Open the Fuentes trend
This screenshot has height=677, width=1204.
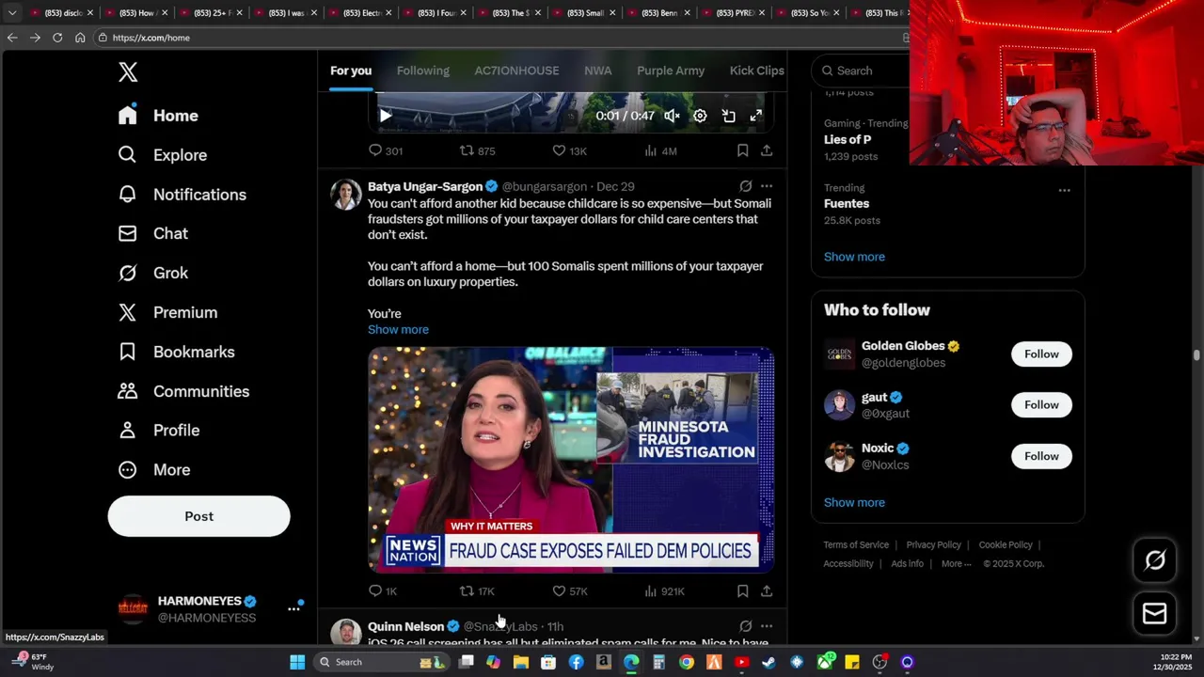click(847, 203)
